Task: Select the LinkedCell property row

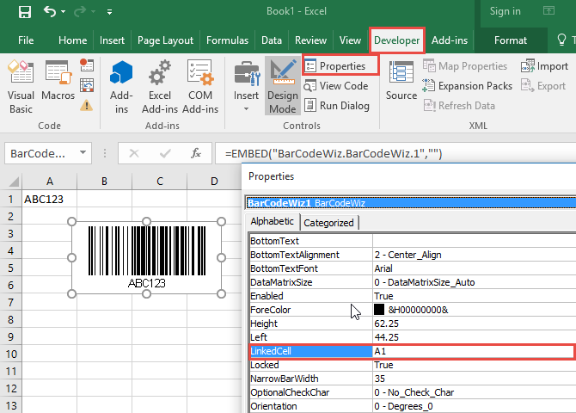Action: 412,351
